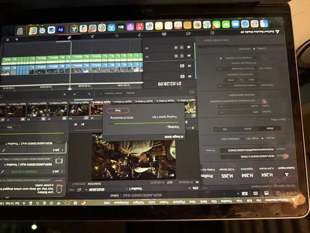Mute audio track A1
The image size is (310, 233).
pyautogui.click(x=176, y=56)
